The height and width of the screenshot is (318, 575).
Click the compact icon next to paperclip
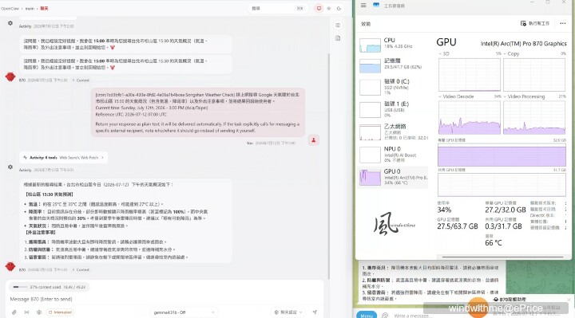pos(26,312)
